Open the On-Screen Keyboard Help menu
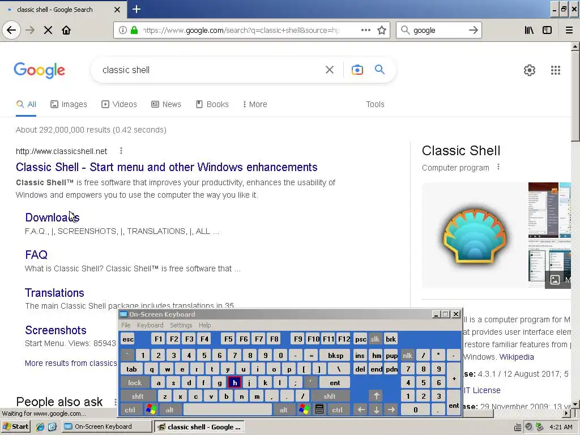This screenshot has height=435, width=580. tap(204, 325)
